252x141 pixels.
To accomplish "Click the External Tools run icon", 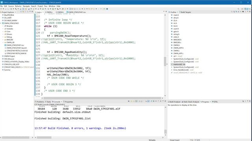I will point(57,9).
